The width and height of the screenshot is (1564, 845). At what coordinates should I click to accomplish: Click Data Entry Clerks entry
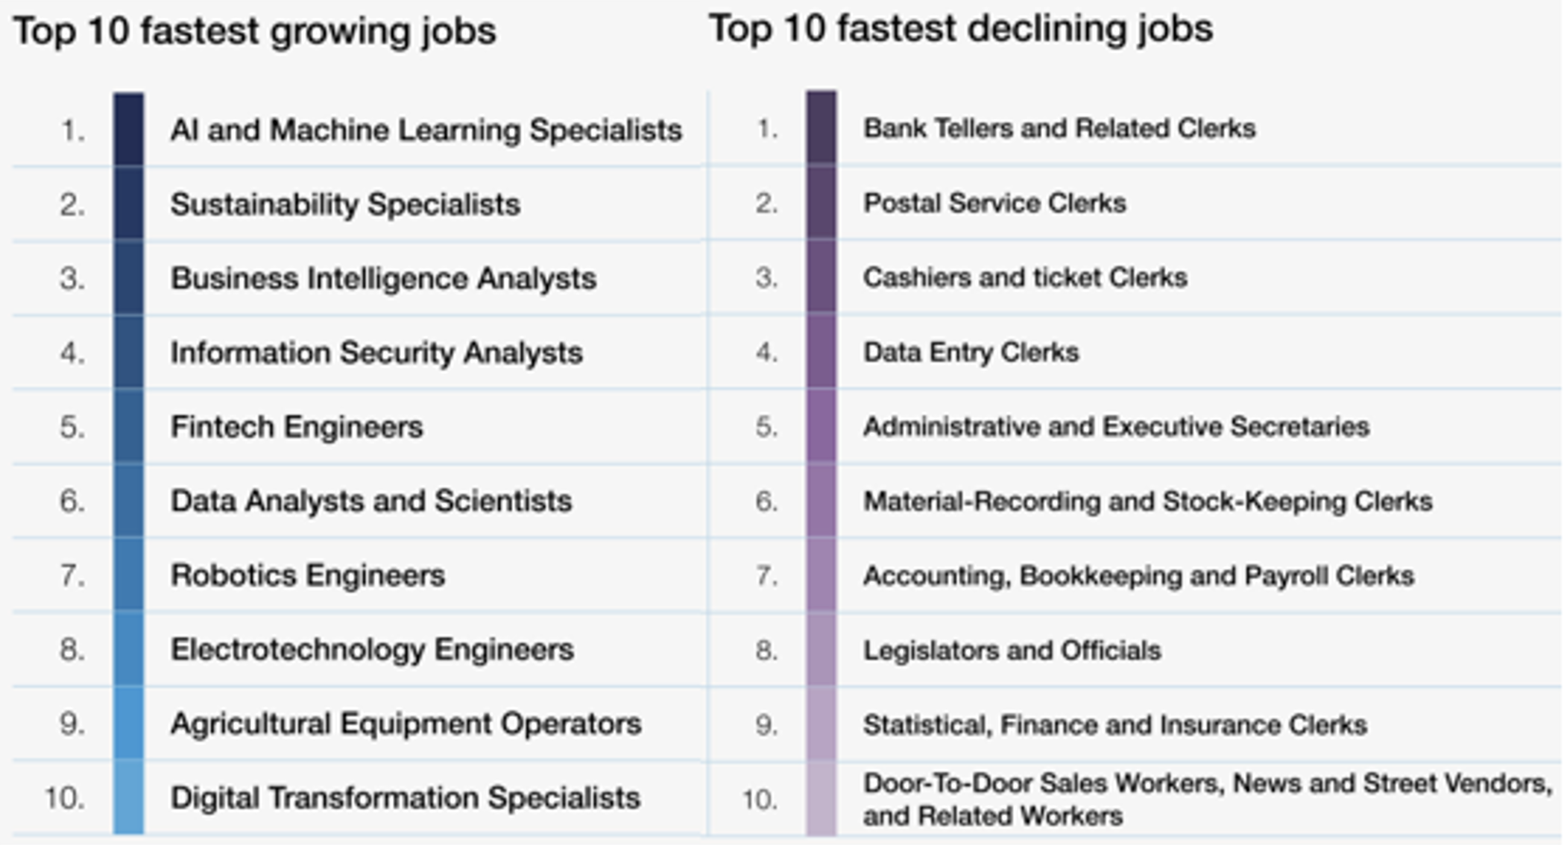click(x=971, y=352)
